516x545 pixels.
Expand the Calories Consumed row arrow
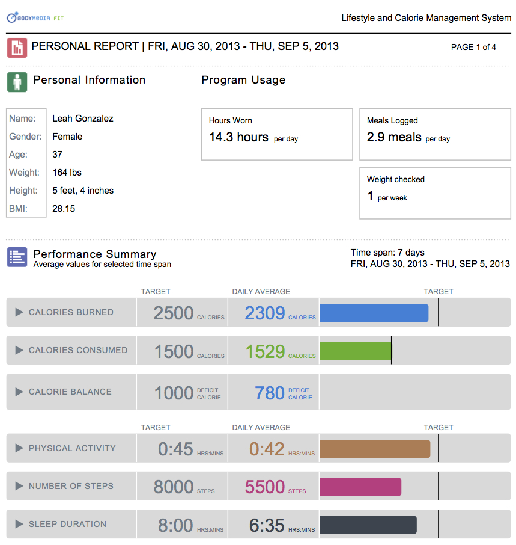point(19,350)
